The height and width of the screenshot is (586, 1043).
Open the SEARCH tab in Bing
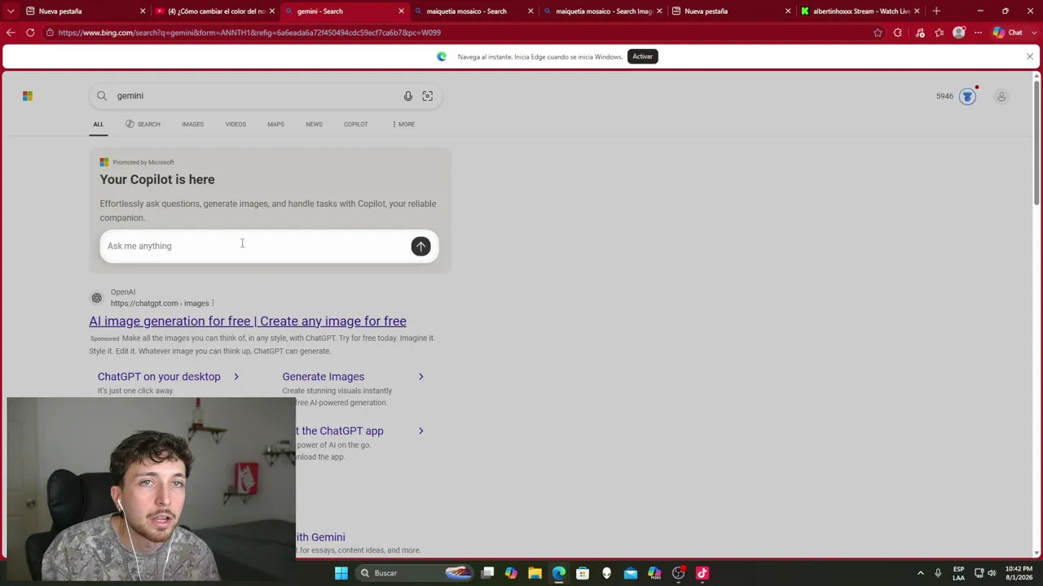(x=143, y=125)
